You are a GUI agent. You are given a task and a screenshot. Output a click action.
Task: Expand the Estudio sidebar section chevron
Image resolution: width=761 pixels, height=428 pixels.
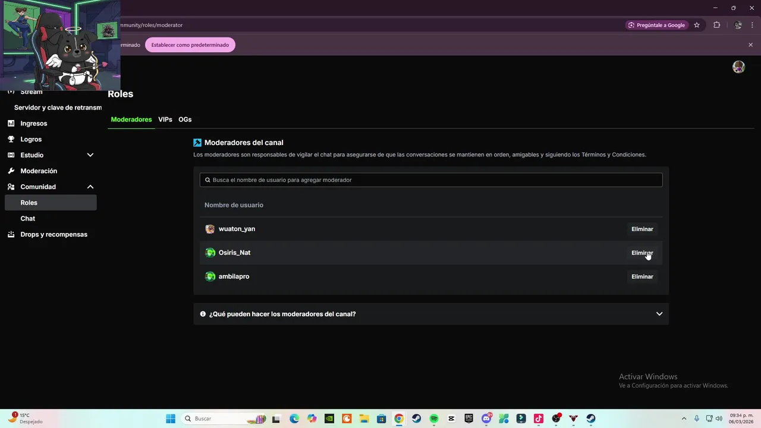[90, 155]
